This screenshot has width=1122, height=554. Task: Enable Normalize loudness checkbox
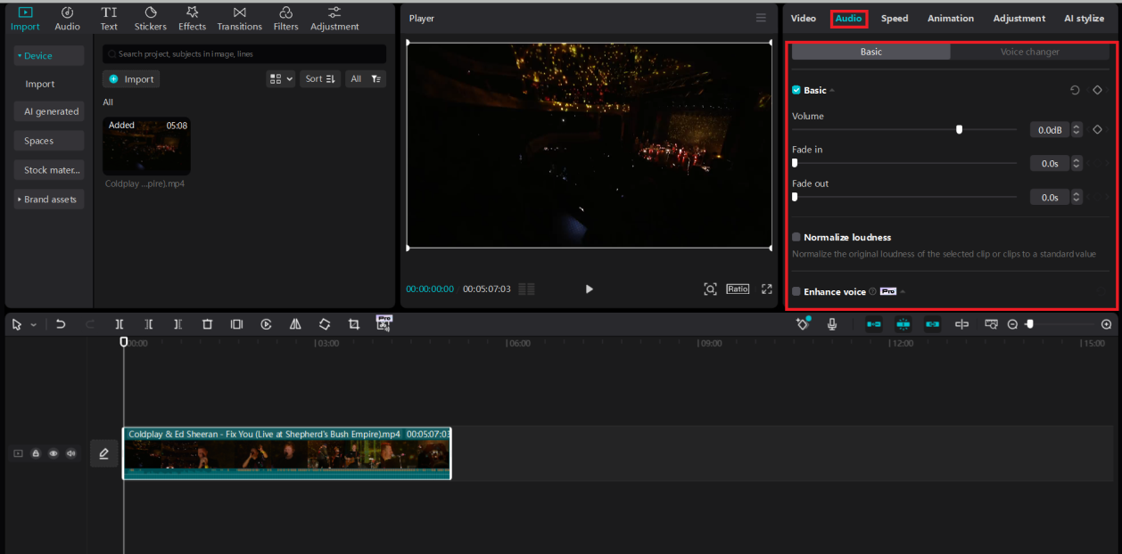tap(796, 237)
